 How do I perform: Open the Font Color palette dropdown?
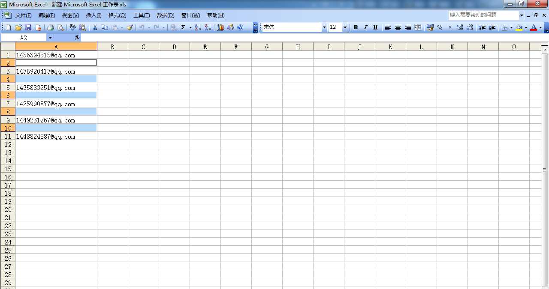tap(540, 27)
